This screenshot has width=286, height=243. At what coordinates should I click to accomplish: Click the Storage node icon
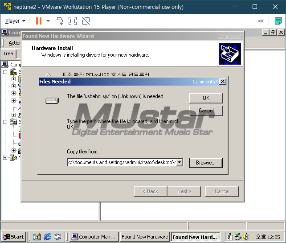tap(13, 122)
